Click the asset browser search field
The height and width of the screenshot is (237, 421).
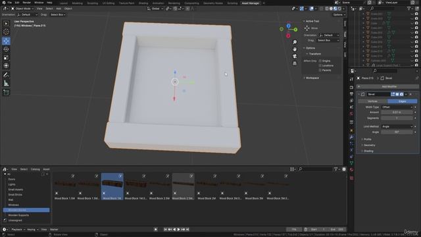tap(315, 169)
